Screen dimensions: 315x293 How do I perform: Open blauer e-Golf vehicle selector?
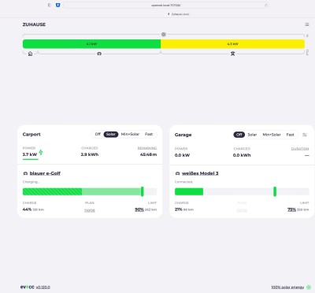tap(45, 173)
